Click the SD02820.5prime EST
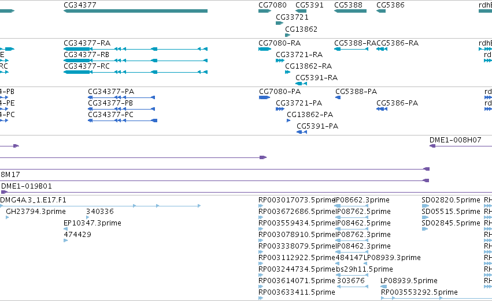This screenshot has height=301, width=492. coord(426,206)
